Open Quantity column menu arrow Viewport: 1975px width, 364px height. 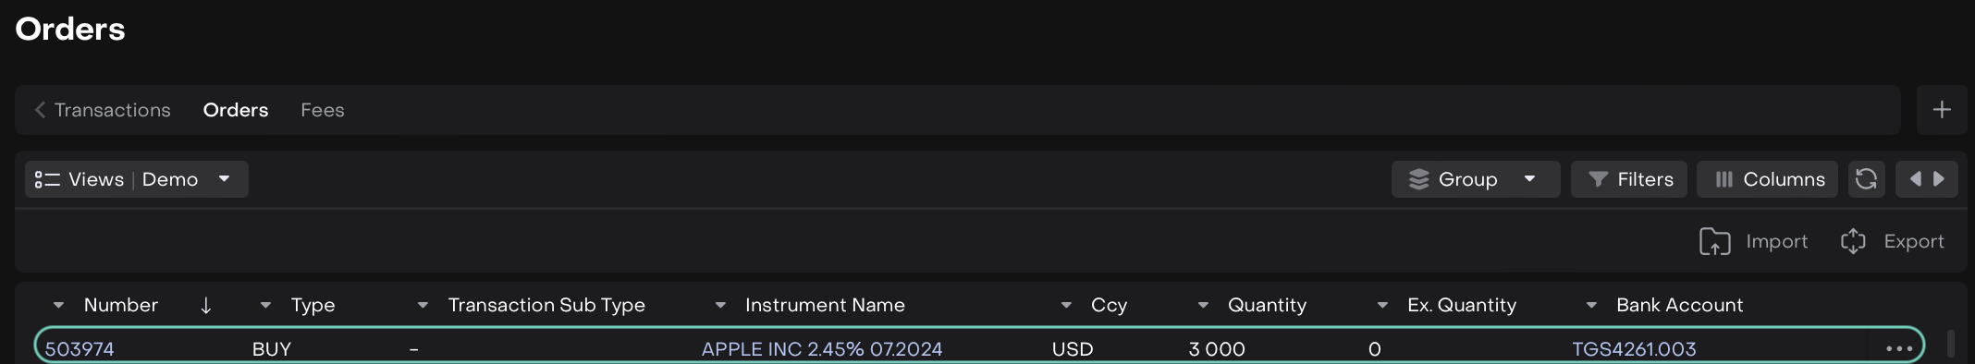(x=1203, y=305)
